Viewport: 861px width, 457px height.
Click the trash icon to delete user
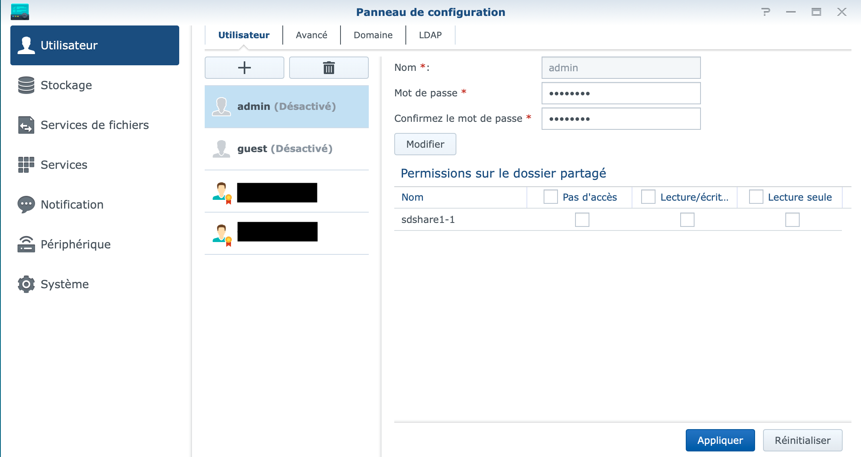pyautogui.click(x=329, y=68)
